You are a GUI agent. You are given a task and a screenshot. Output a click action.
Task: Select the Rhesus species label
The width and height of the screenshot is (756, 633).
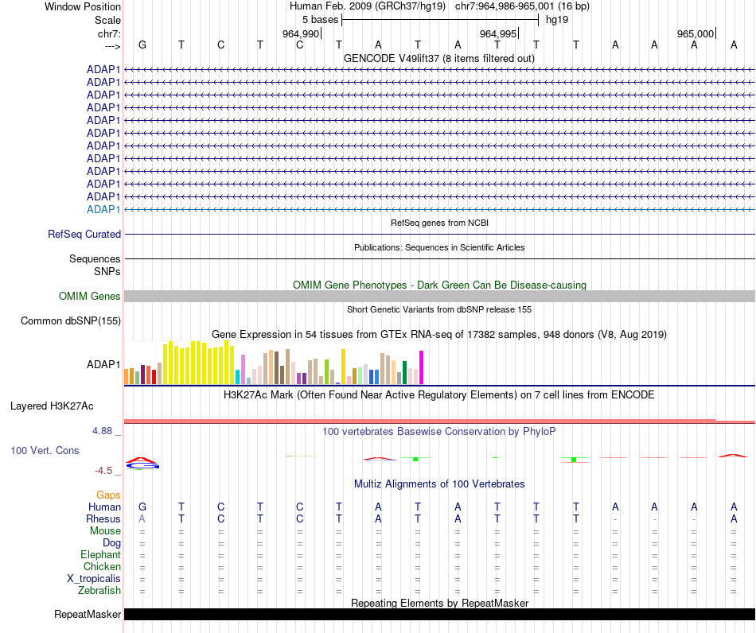click(x=103, y=518)
